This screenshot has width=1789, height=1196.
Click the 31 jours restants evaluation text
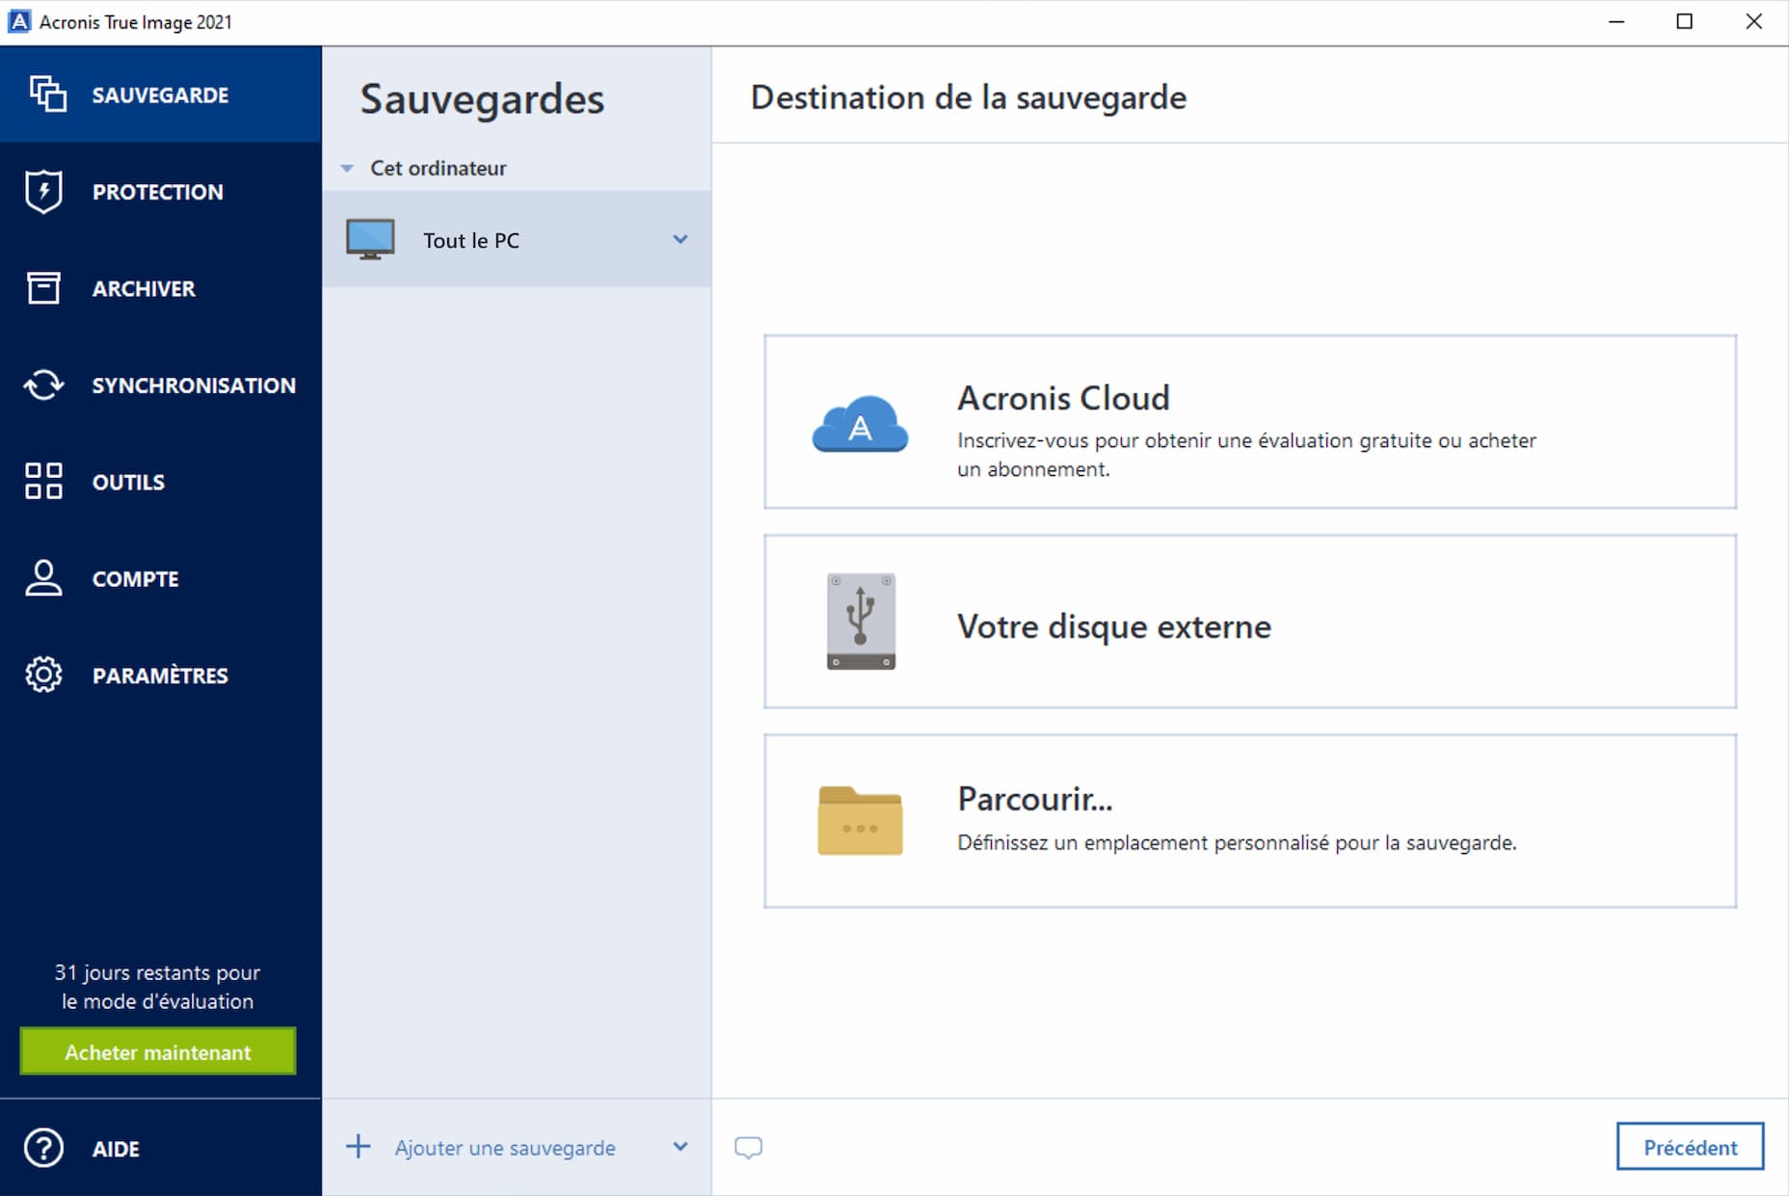(157, 986)
